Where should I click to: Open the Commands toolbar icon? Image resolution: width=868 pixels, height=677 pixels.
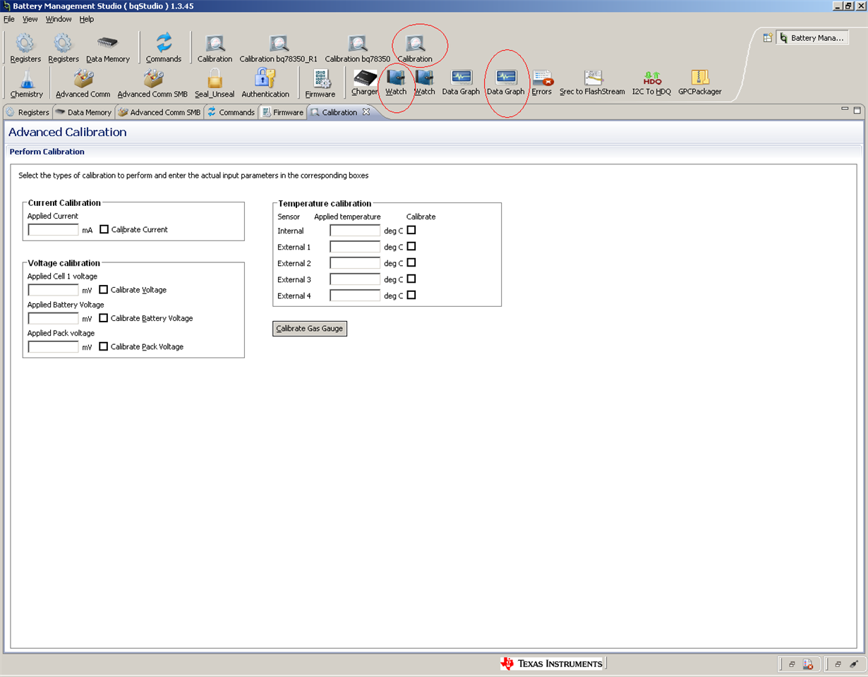[164, 48]
